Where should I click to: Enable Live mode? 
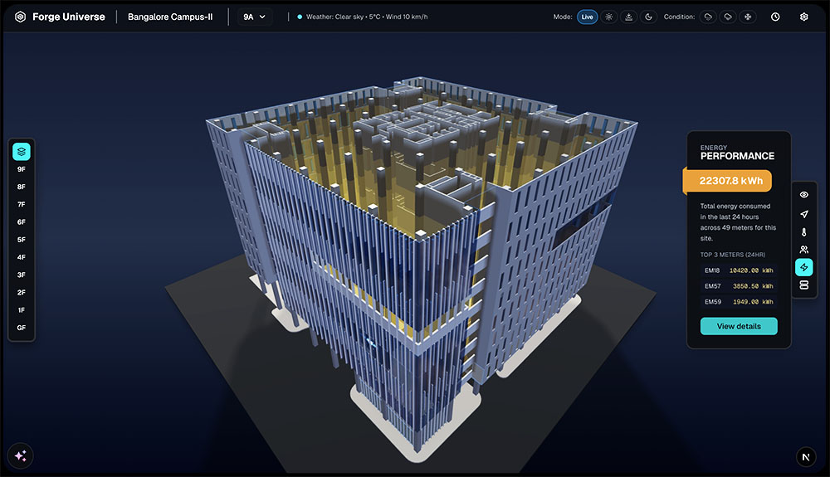(587, 17)
